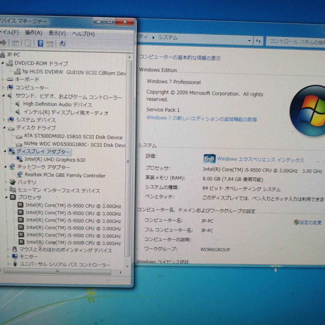Select the JP-PC root computer icon

click(x=2, y=54)
